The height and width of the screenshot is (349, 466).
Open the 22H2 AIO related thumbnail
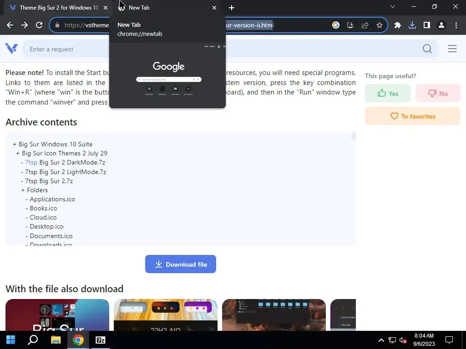click(x=166, y=315)
